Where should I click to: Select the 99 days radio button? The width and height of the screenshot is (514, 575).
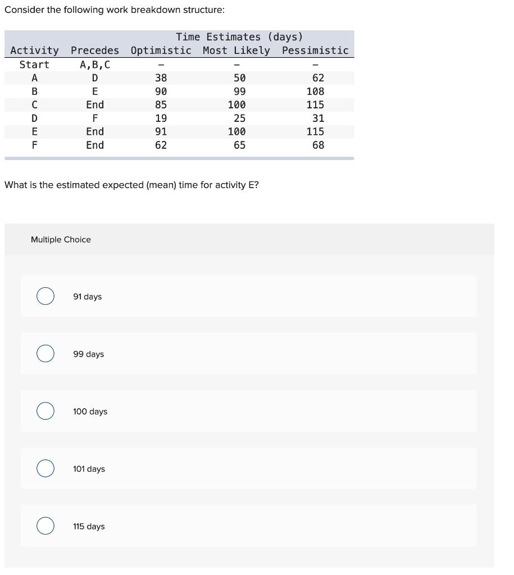(x=46, y=354)
